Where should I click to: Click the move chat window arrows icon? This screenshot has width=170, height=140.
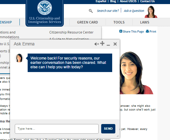pos(102,44)
